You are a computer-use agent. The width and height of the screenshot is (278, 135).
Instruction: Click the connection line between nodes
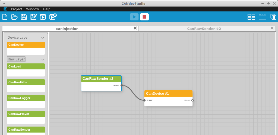click(x=133, y=93)
